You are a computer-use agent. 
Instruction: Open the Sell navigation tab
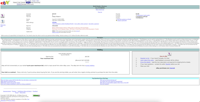pos(19,2)
